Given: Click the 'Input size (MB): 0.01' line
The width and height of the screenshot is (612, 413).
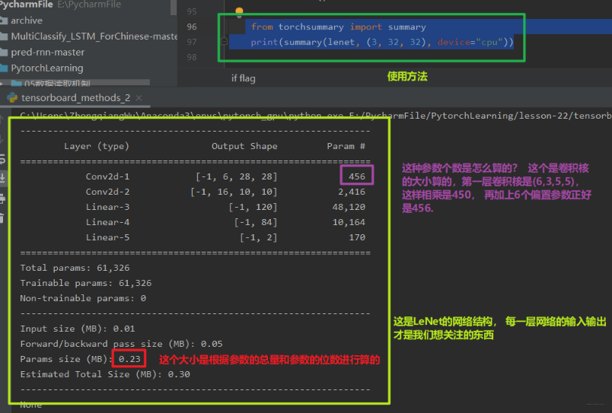Looking at the screenshot, I should [x=78, y=329].
